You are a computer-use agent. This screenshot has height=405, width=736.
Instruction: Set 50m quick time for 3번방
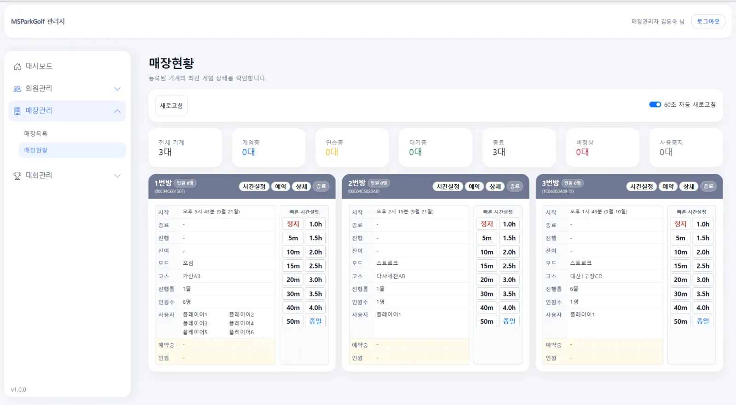(680, 321)
